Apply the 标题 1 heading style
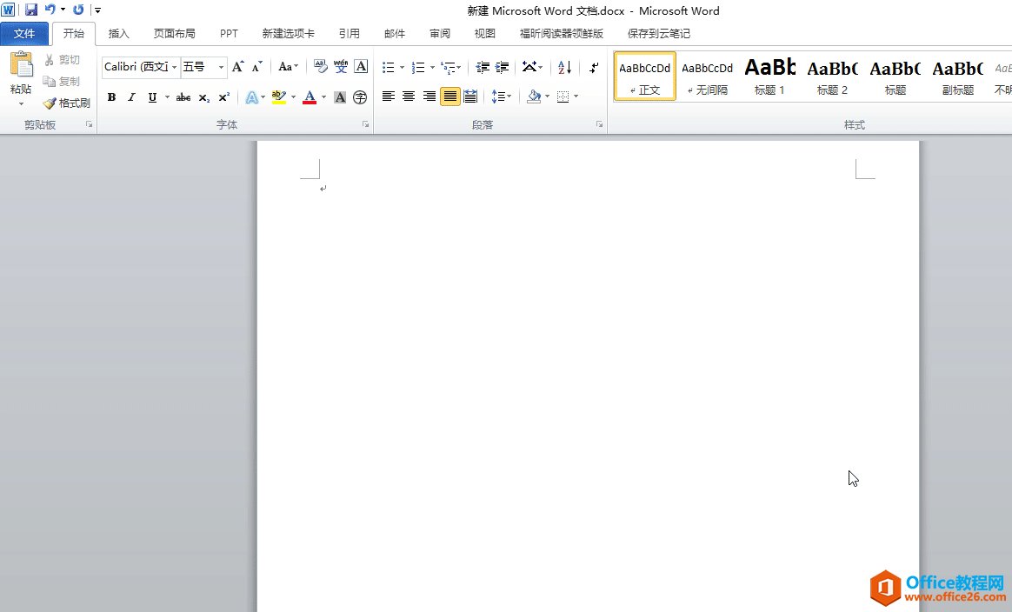This screenshot has height=612, width=1012. pos(769,76)
